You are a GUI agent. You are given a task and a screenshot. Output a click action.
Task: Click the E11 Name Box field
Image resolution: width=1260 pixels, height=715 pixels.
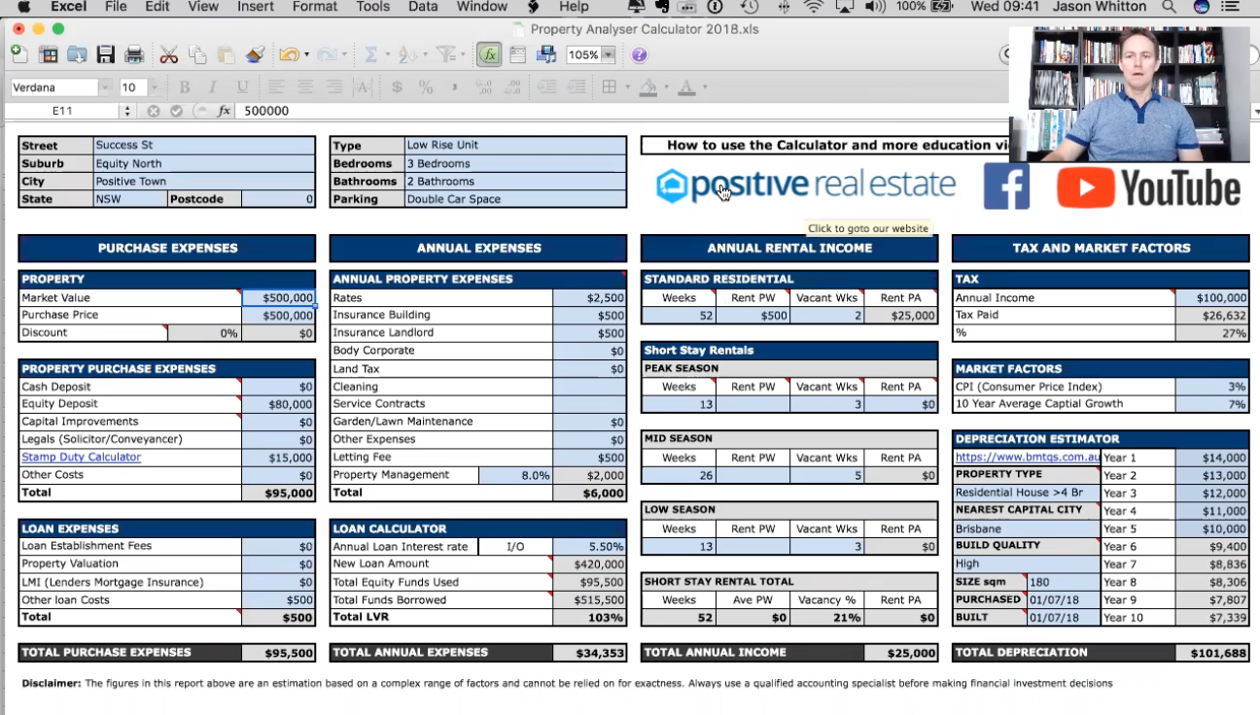(x=62, y=111)
